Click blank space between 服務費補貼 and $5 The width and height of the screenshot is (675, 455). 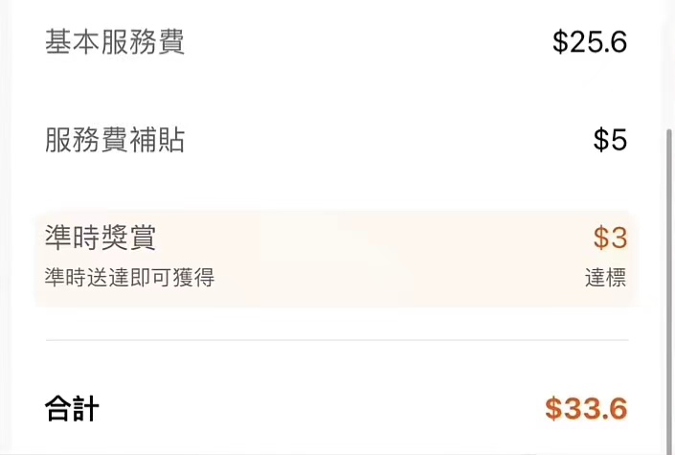click(383, 141)
